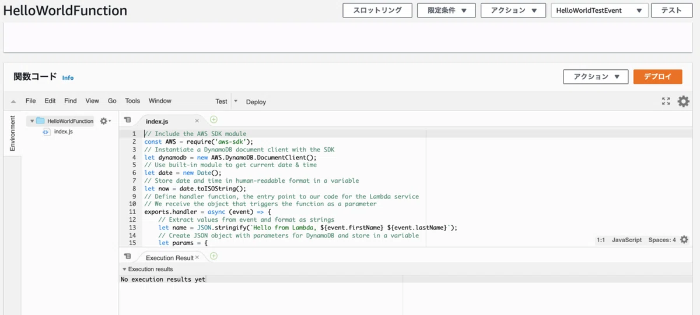Switch to the index.js editor tab
The image size is (700, 315).
(x=157, y=121)
